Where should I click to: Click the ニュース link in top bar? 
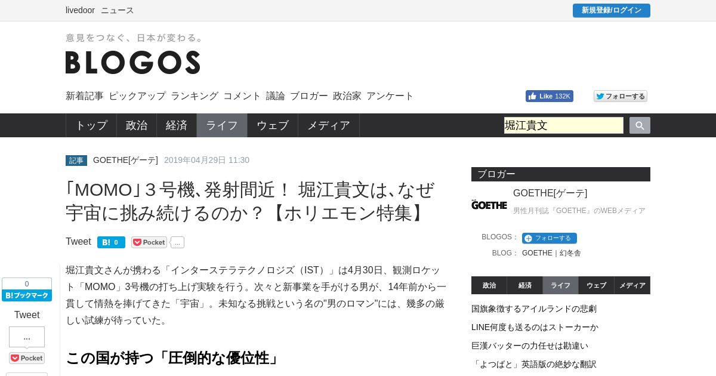click(118, 10)
